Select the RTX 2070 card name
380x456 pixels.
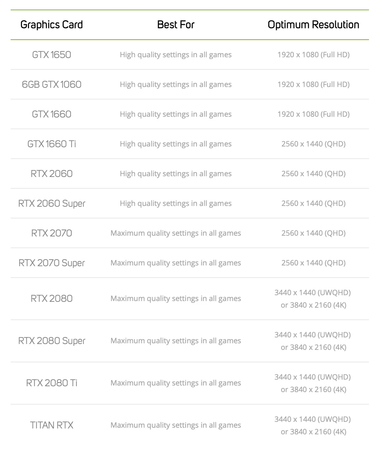[x=51, y=233]
